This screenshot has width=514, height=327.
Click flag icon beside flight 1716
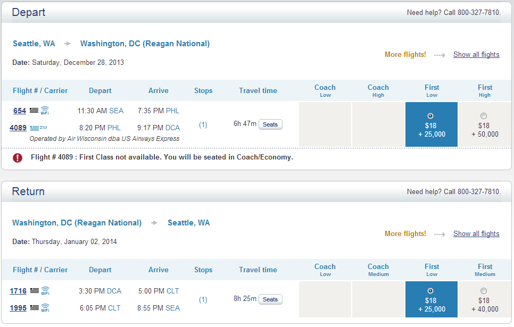35,291
